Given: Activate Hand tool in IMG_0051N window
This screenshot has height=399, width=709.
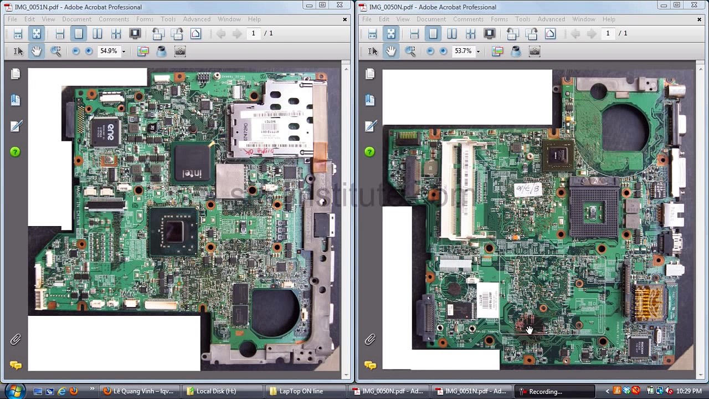Looking at the screenshot, I should tap(37, 51).
